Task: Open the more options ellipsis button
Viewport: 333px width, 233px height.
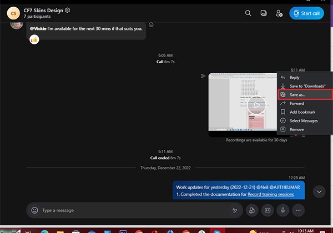Action: 299,210
